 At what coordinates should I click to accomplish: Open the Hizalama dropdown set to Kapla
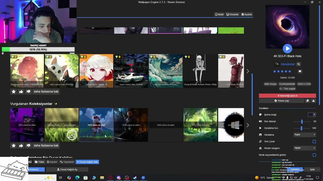pyautogui.click(x=305, y=135)
